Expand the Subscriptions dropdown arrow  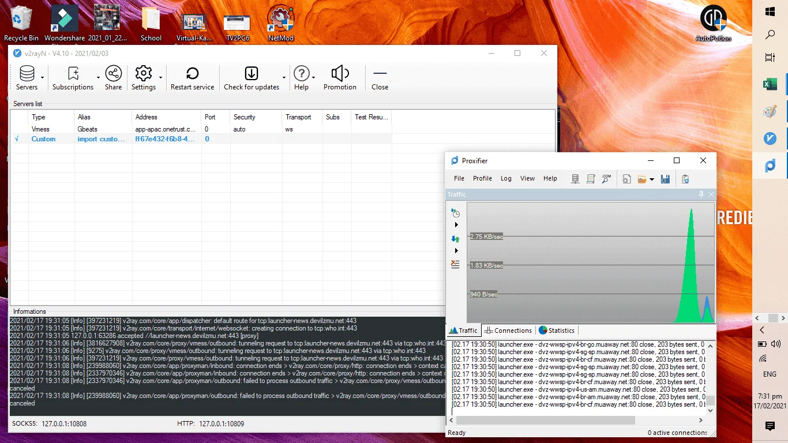98,77
